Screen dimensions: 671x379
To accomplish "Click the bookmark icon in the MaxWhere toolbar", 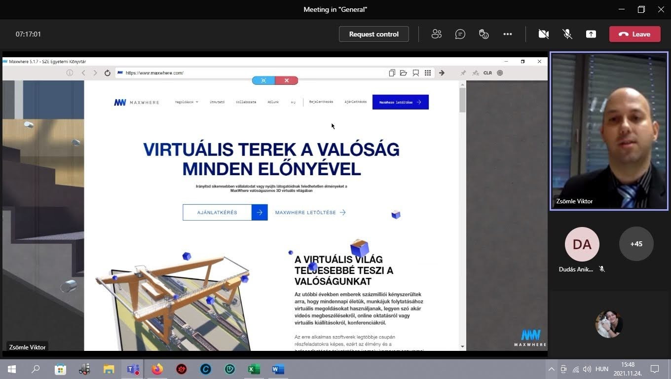I will tap(416, 73).
